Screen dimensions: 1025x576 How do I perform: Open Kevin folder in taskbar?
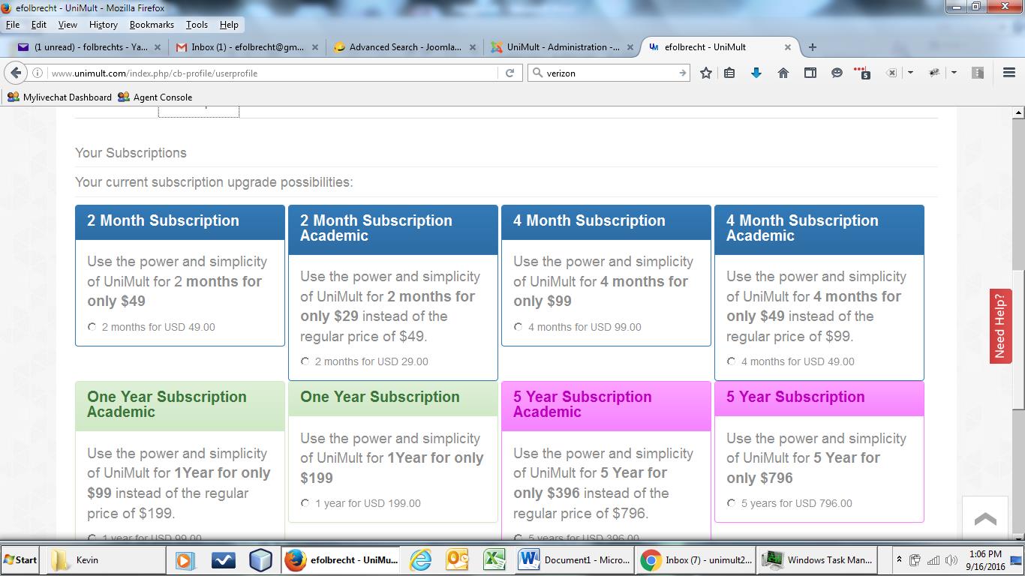click(x=107, y=560)
